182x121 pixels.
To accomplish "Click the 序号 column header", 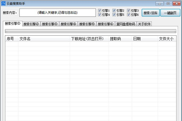I will click(12, 39).
